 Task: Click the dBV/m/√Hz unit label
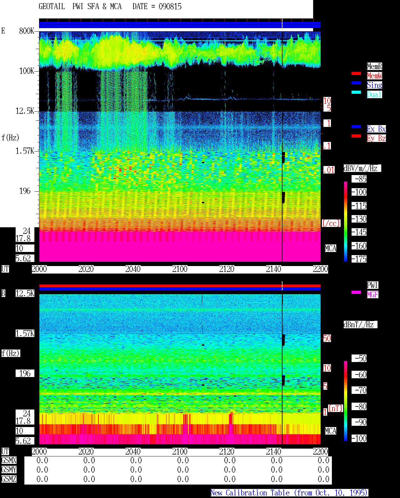tap(362, 168)
